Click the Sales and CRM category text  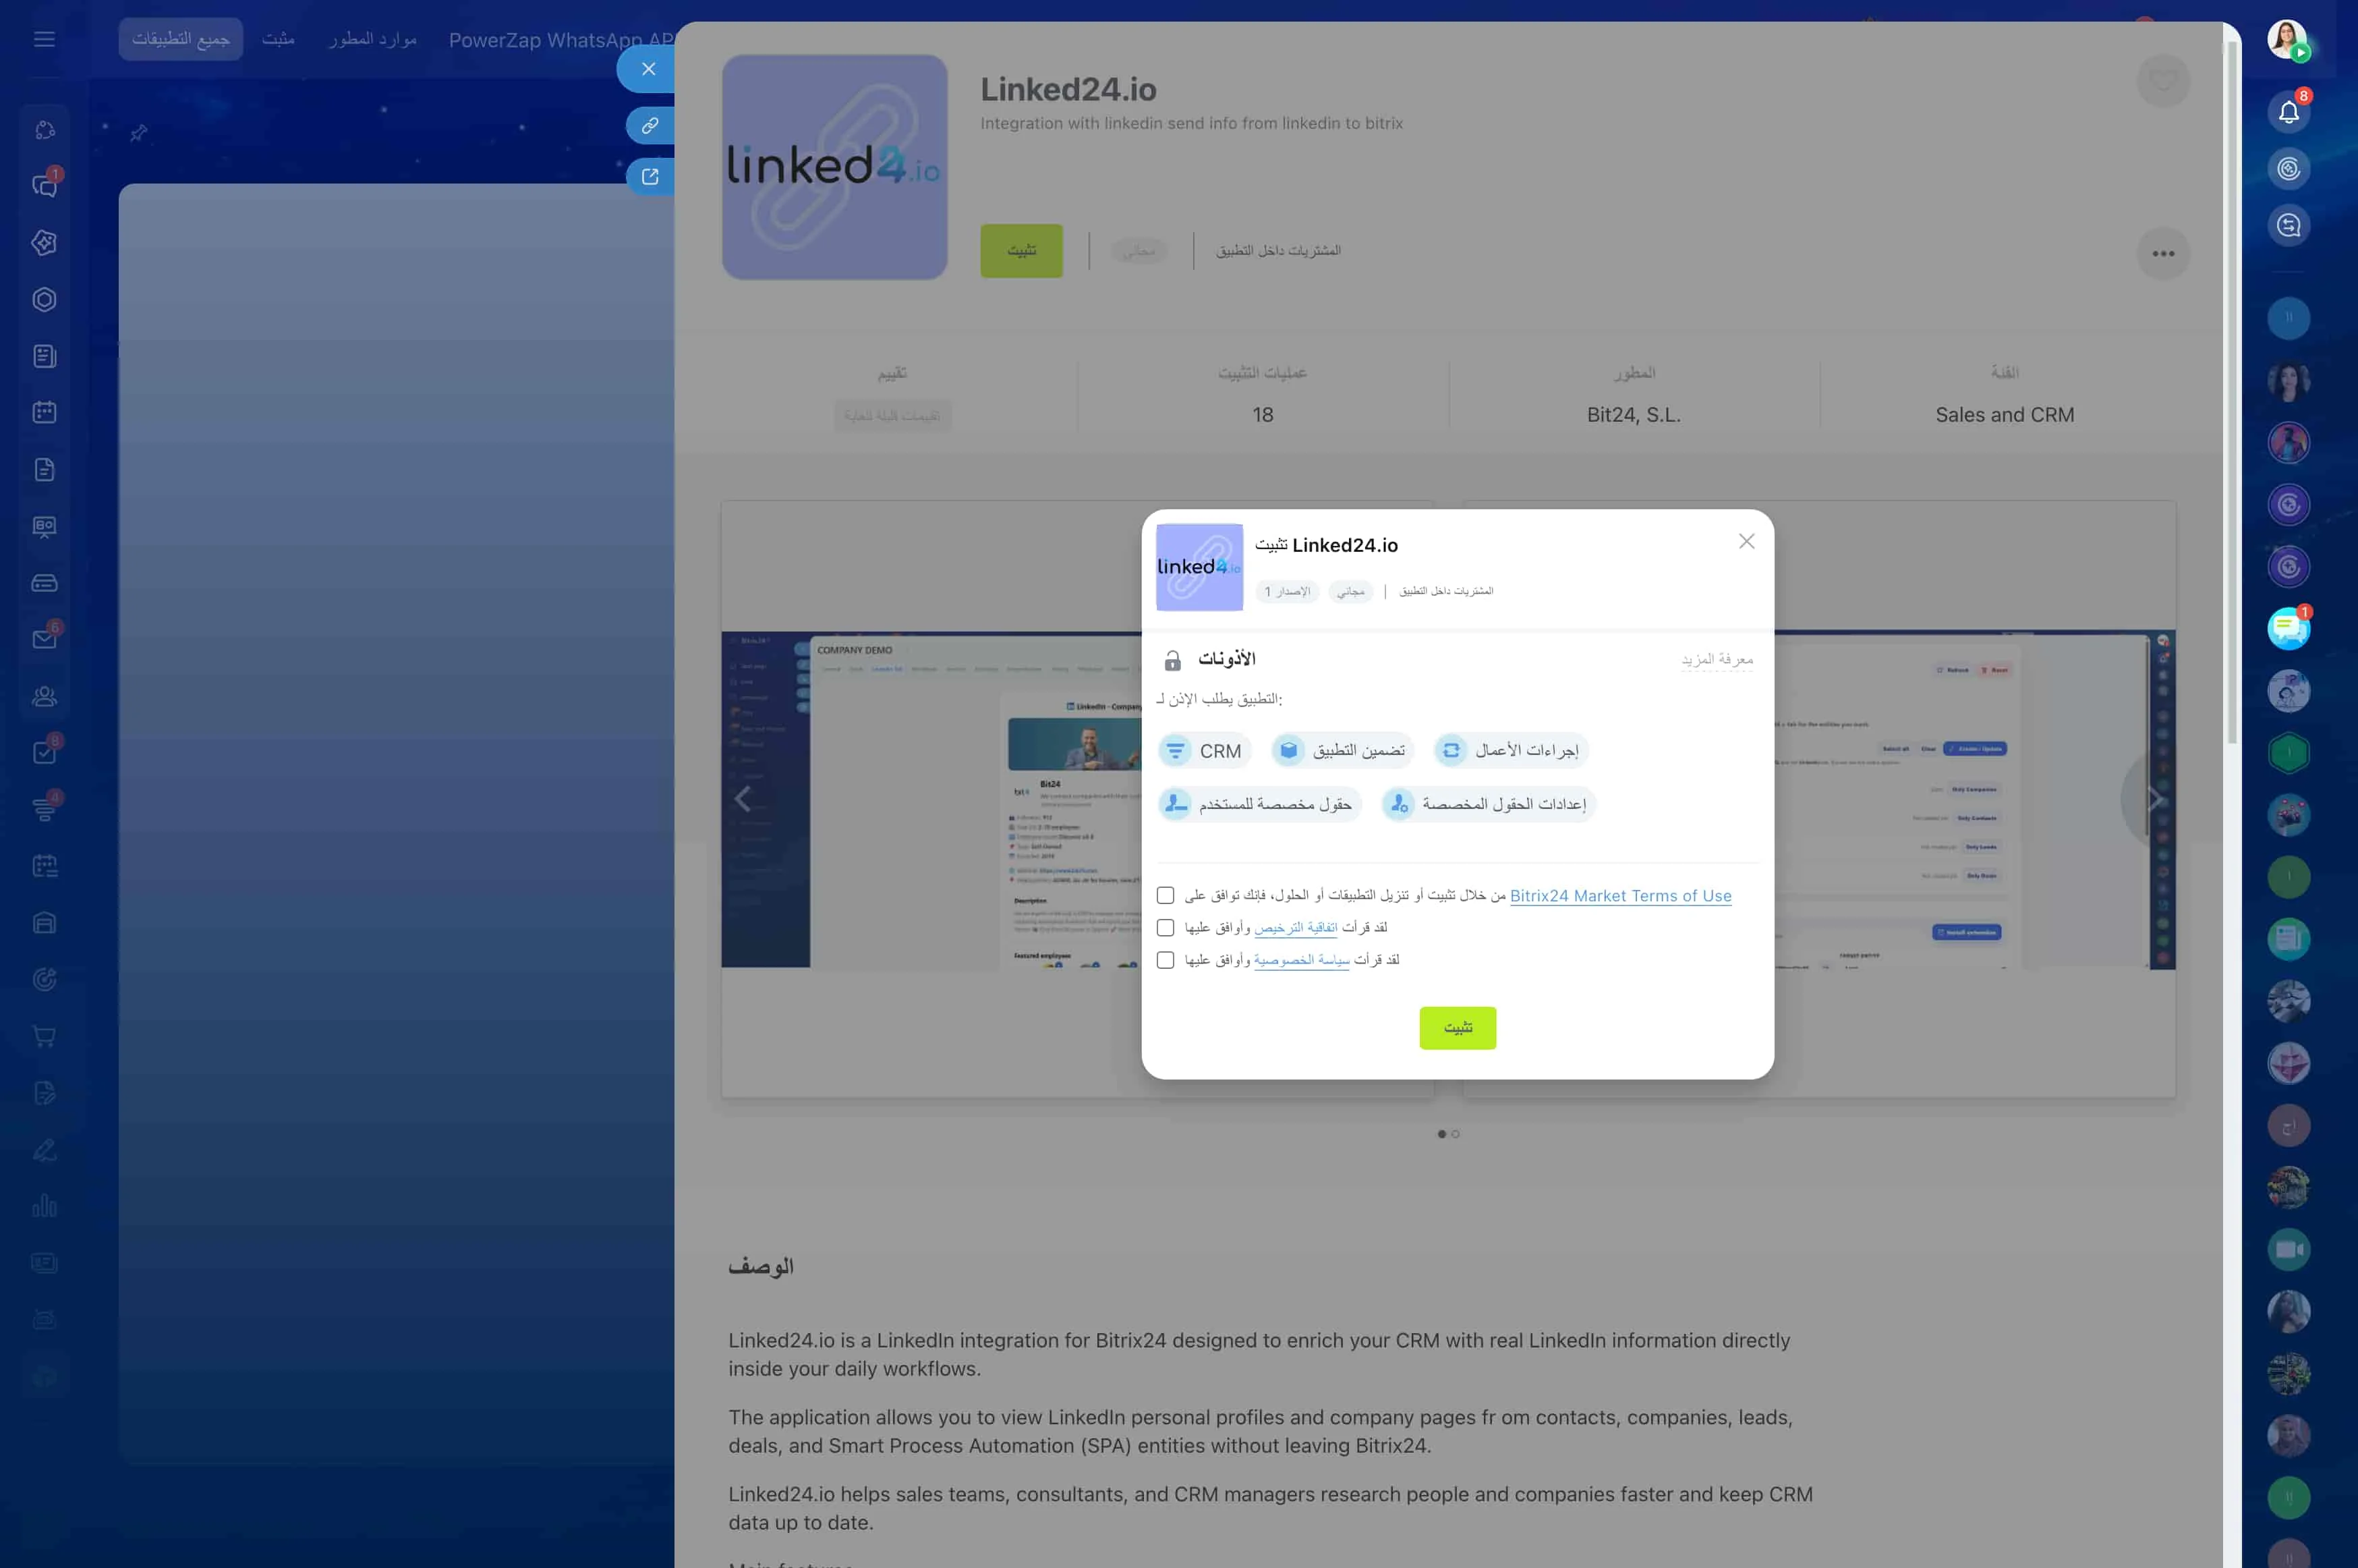[2004, 415]
